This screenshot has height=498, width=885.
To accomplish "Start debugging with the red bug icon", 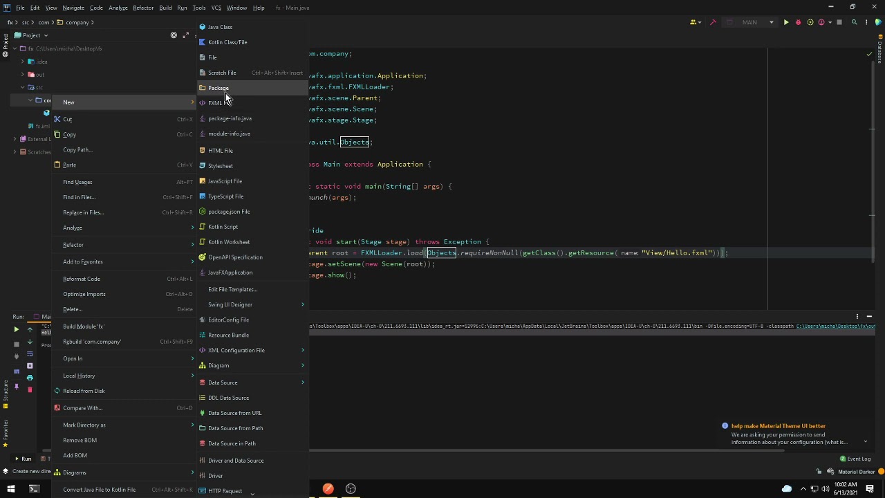I will pyautogui.click(x=798, y=22).
